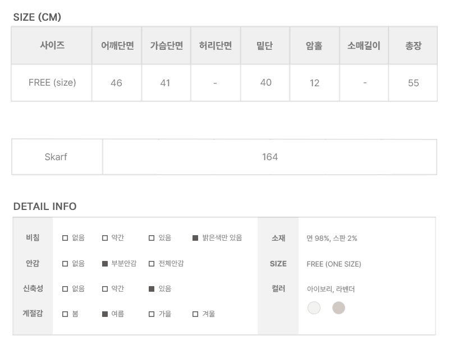Select '여름' checkbox in 계절감 row

(x=105, y=314)
